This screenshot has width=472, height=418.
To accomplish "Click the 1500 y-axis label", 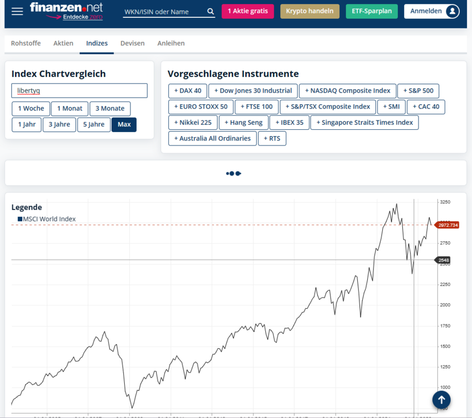I will pyautogui.click(x=445, y=346).
